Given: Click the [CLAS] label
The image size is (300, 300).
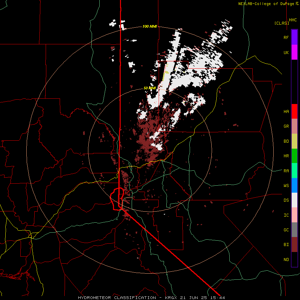Looking at the screenshot, I should 282,23.
